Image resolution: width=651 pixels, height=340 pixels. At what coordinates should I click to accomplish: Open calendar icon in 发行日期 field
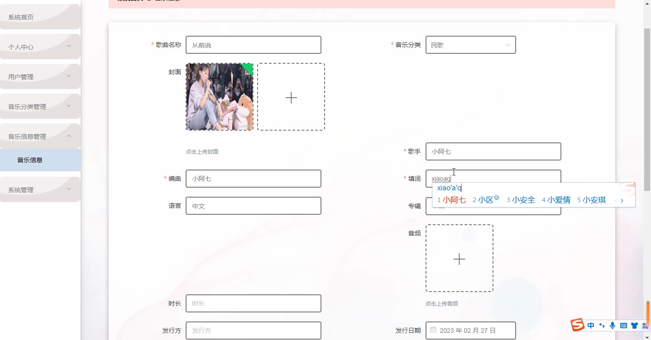[x=433, y=330]
